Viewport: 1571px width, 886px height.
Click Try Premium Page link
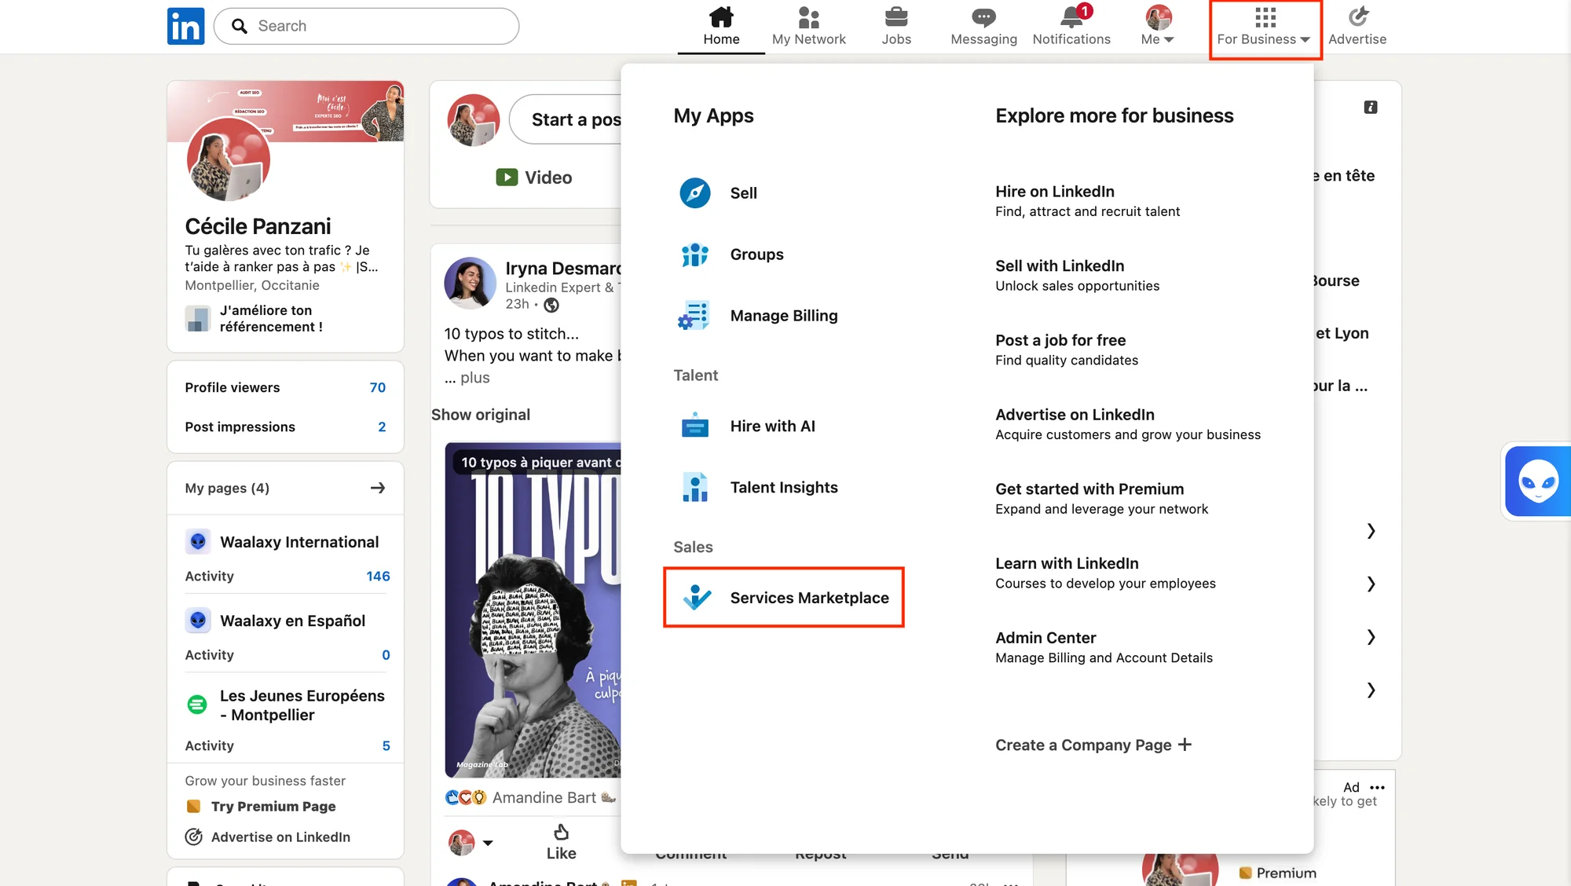pyautogui.click(x=273, y=807)
